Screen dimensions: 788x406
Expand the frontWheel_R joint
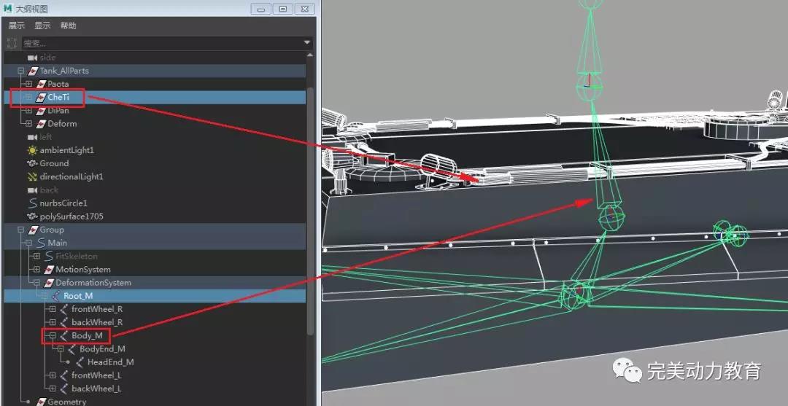tap(53, 309)
